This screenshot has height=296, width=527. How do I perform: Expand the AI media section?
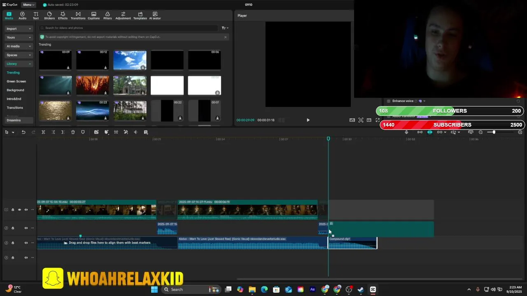(x=19, y=46)
